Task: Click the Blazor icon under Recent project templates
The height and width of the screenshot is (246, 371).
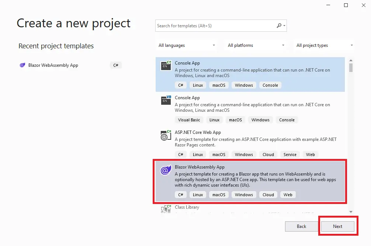Action: pyautogui.click(x=22, y=65)
